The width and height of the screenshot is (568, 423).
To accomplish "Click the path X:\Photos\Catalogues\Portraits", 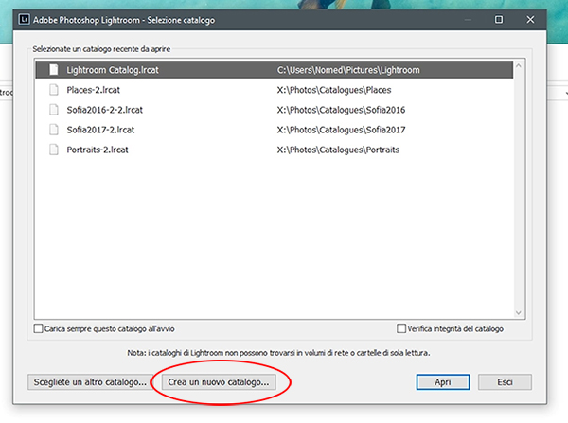I will (x=338, y=150).
